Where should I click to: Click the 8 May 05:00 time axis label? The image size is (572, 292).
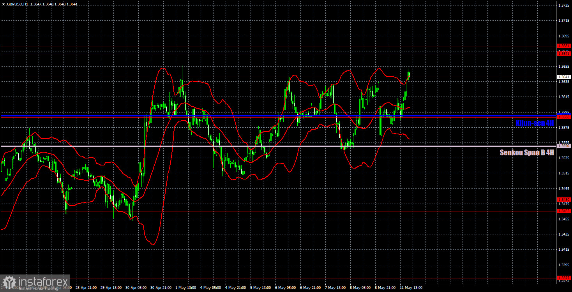[361, 288]
